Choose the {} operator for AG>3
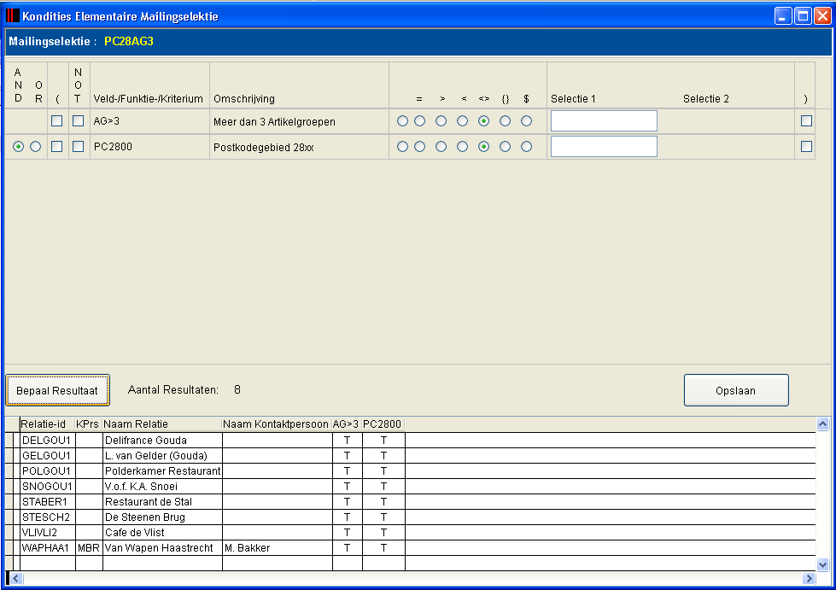Viewport: 836px width, 590px height. click(x=505, y=121)
